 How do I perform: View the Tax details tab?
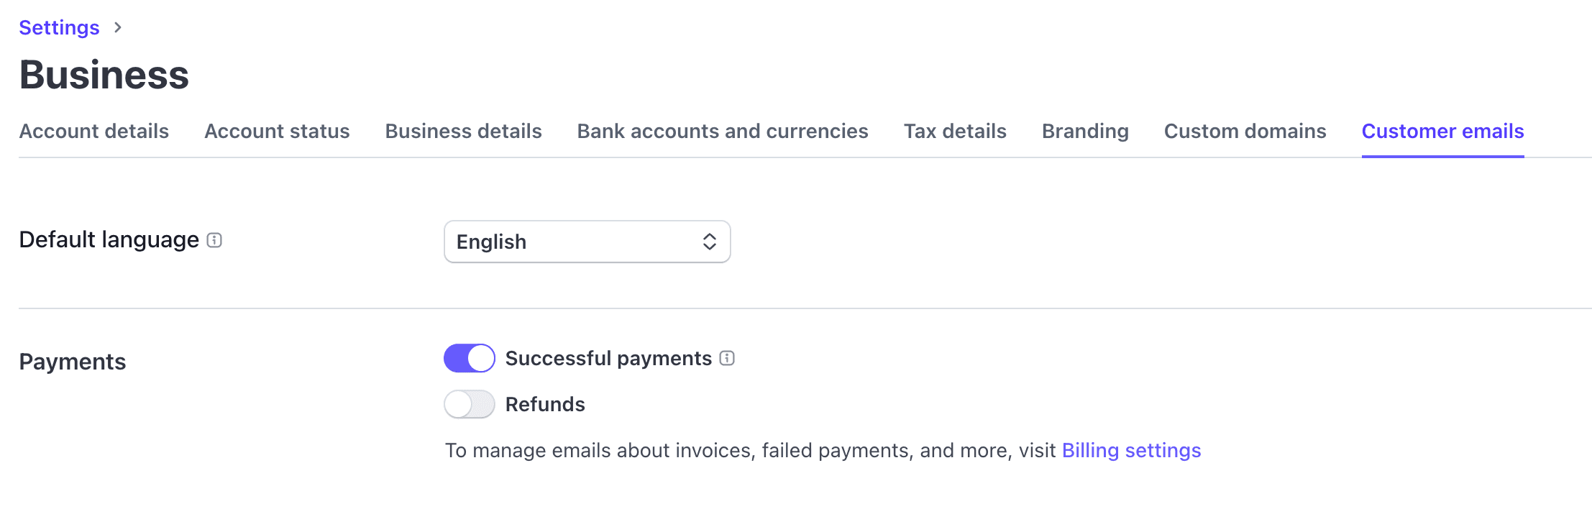955,132
